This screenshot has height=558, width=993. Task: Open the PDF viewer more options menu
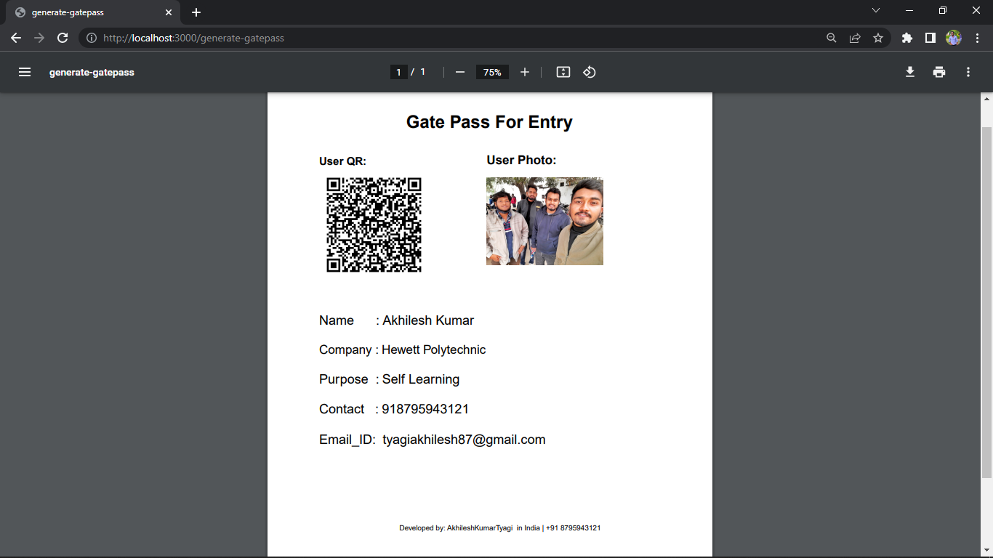[968, 72]
